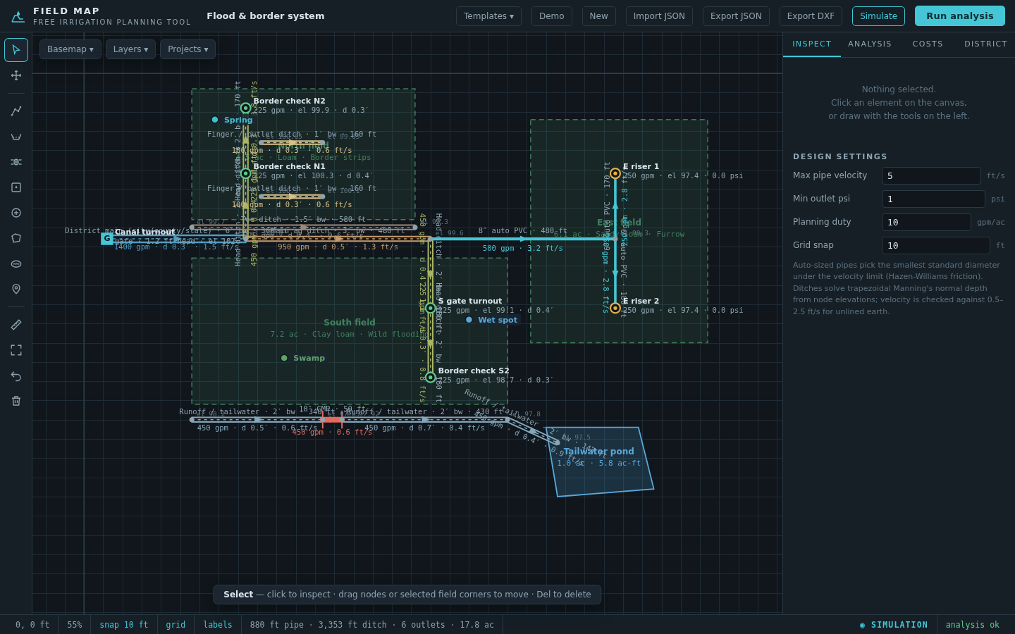Click the pipe and ditch totals summary
This screenshot has width=1015, height=634.
point(372,625)
